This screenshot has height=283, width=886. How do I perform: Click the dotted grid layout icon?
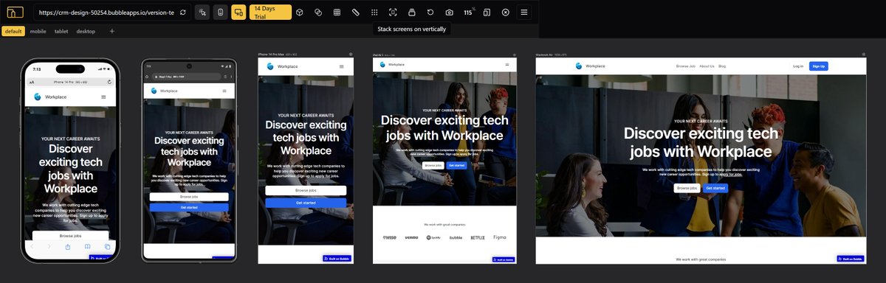(374, 13)
